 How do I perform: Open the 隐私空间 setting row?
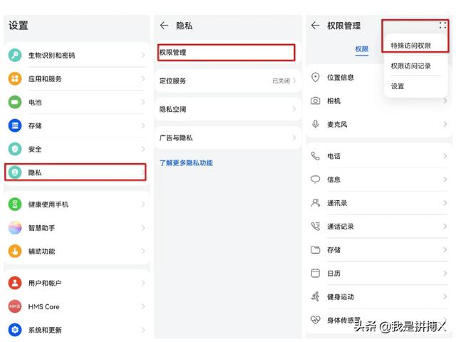point(227,109)
